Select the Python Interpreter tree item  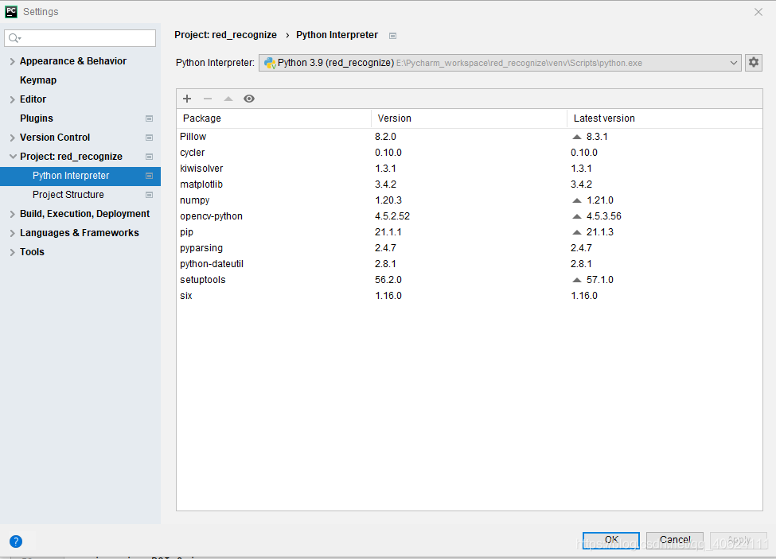(x=80, y=176)
